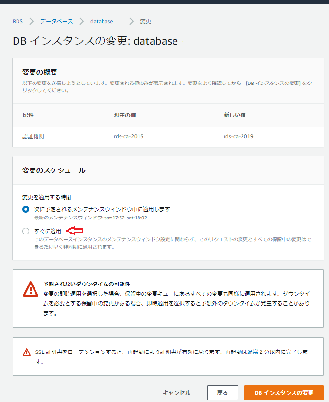Open the database breadcrumb link
This screenshot has height=402, width=329.
click(102, 21)
